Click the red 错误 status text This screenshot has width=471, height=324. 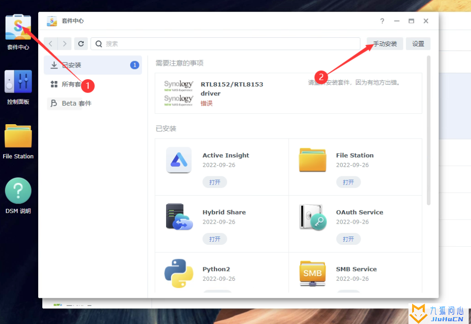coord(207,104)
